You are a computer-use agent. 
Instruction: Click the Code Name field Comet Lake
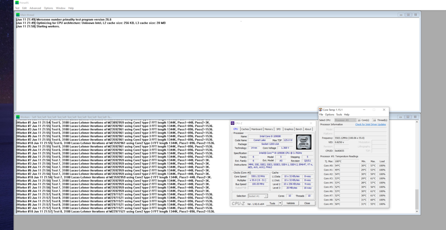click(x=259, y=140)
